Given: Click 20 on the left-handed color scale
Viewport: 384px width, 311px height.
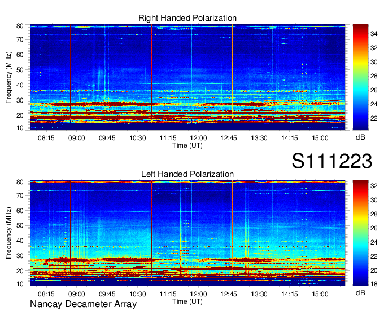Looking at the screenshot, I should 374,270.
